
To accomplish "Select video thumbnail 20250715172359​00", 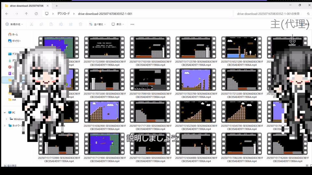I will click(104, 47).
